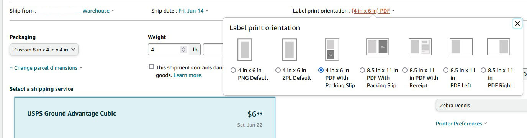Click the 8.5 x 11 PDF Right layout icon
527x138 pixels.
498,47
